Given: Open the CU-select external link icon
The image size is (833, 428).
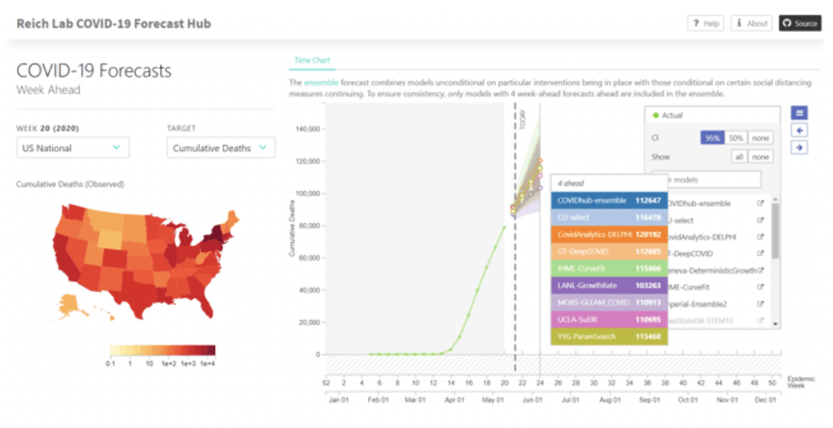Looking at the screenshot, I should (x=760, y=220).
